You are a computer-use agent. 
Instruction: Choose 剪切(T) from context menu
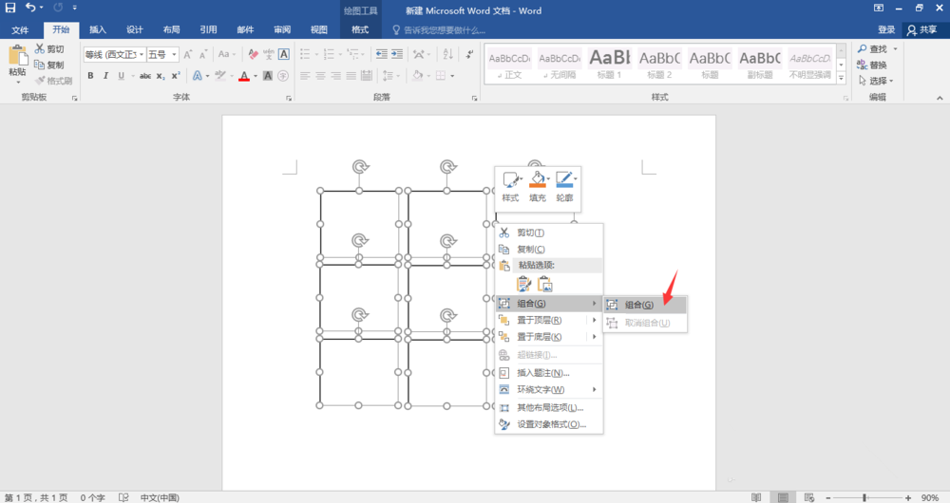549,233
